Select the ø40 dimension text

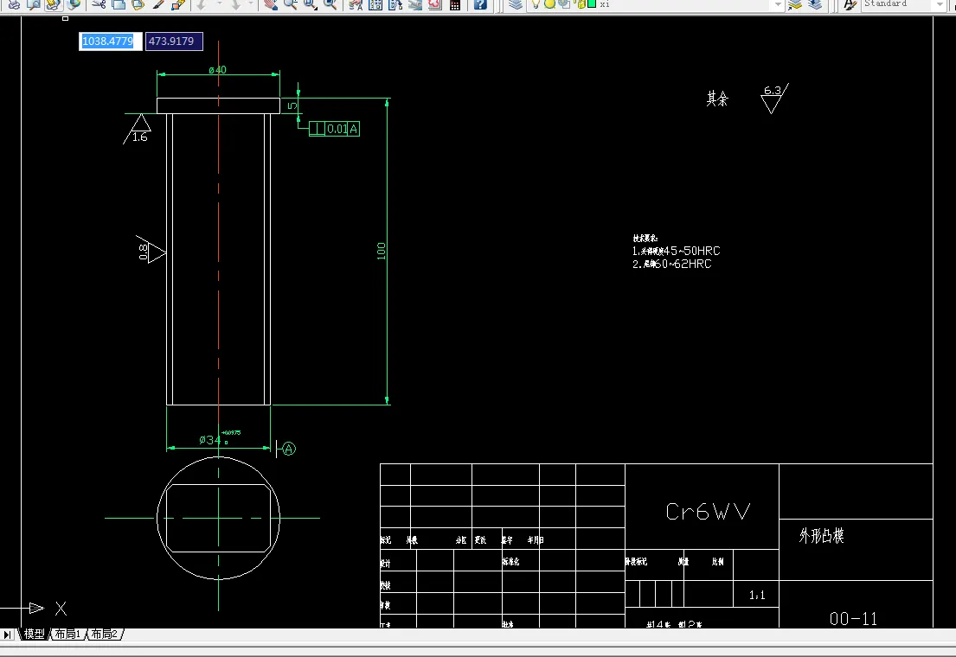[218, 69]
